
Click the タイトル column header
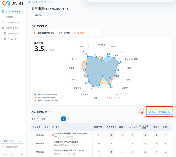56,127
